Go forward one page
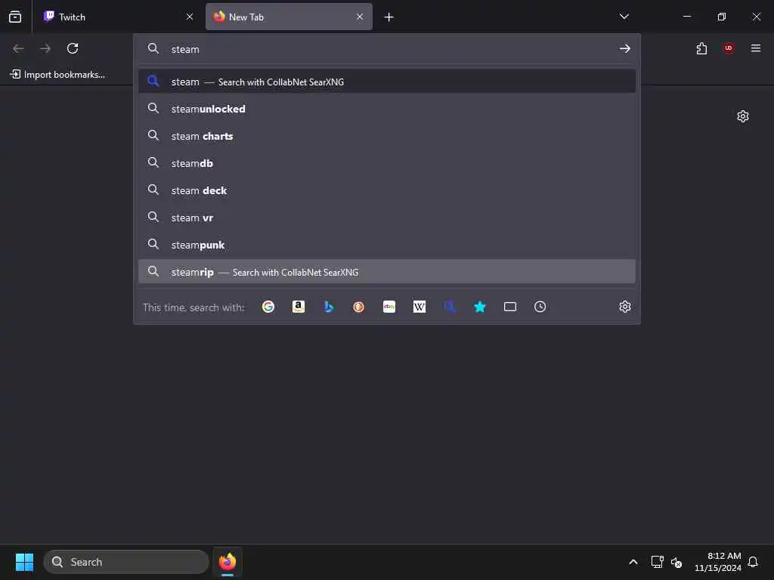This screenshot has width=774, height=580. (45, 48)
